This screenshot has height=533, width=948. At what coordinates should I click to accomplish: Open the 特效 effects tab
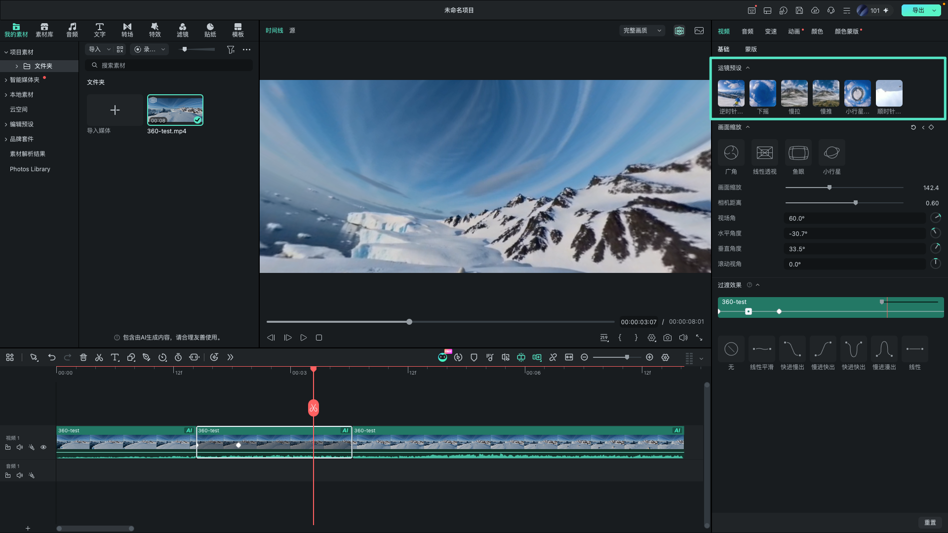point(155,30)
